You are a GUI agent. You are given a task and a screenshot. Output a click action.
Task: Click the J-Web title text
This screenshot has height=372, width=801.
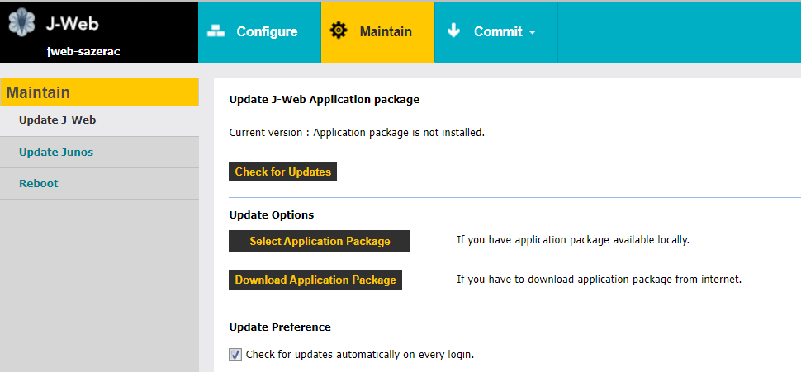click(73, 23)
